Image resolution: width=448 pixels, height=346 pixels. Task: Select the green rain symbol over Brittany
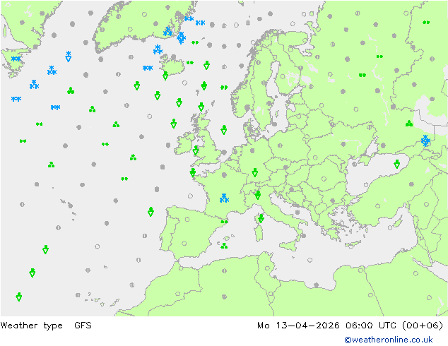pyautogui.click(x=193, y=172)
